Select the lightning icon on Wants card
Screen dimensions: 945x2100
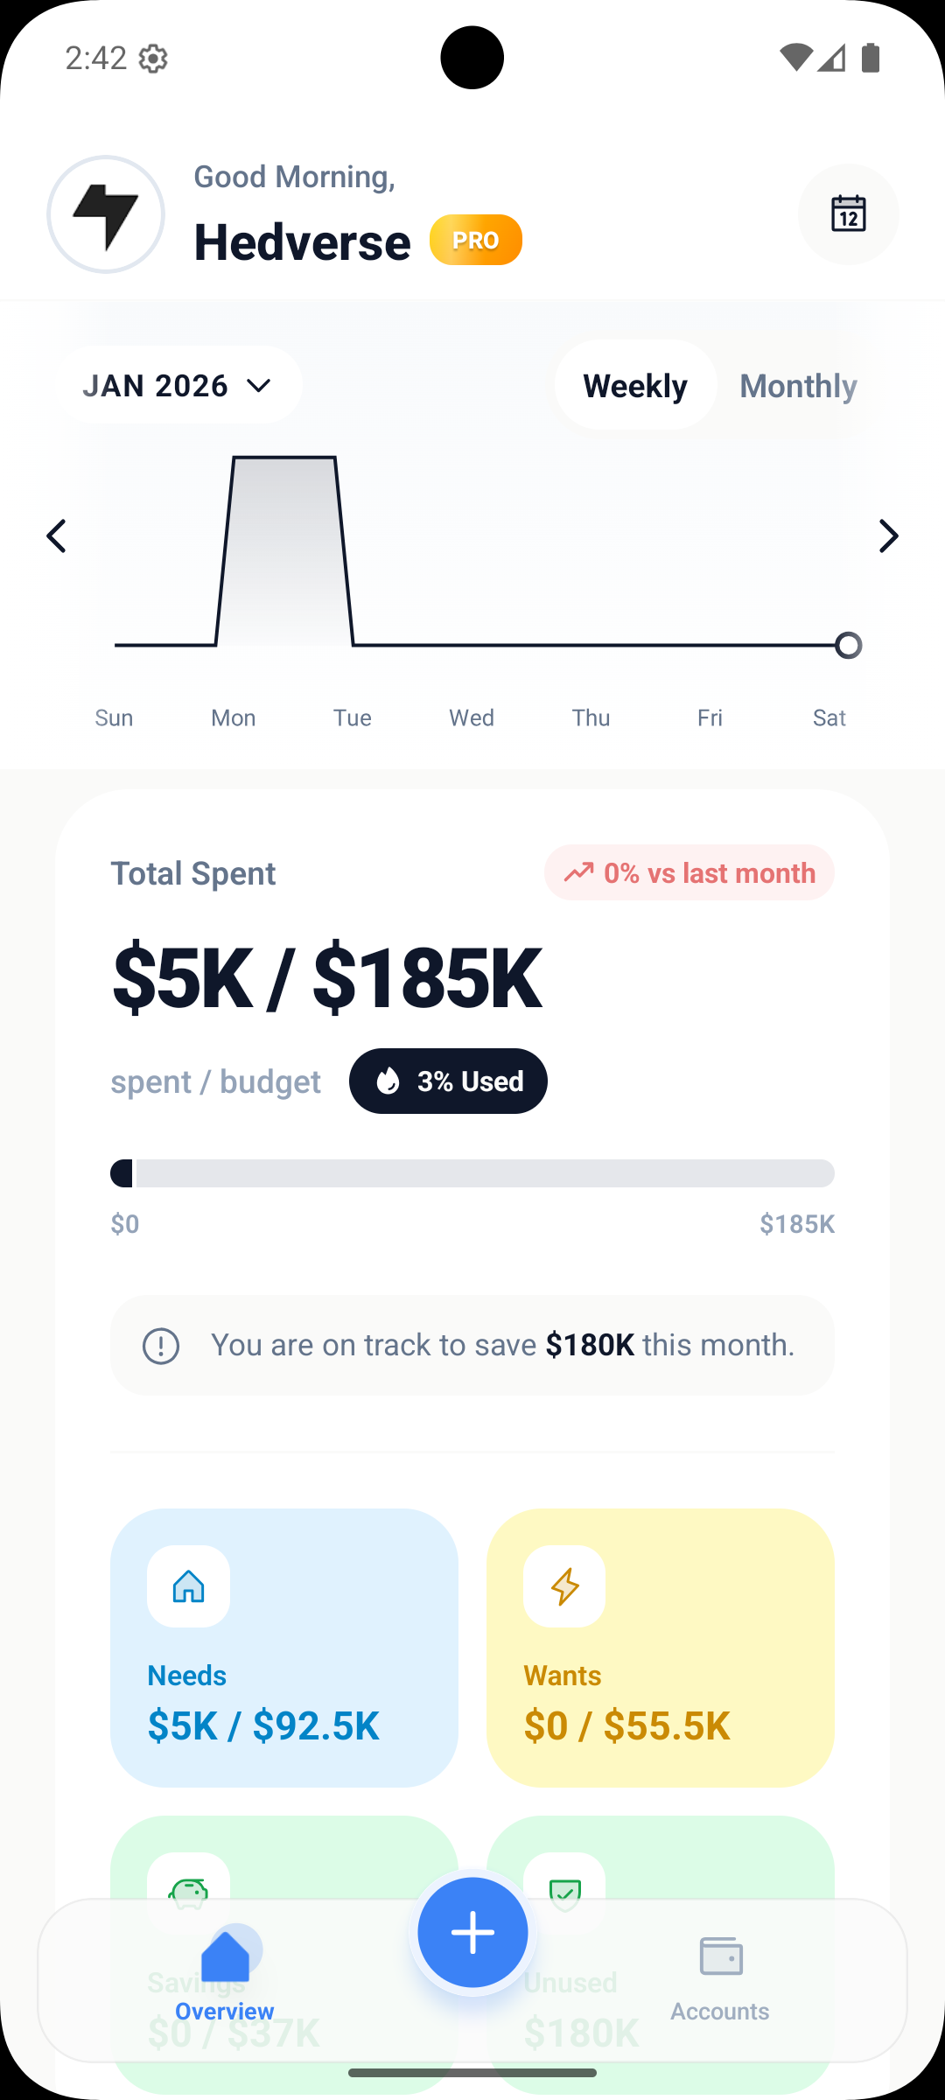[563, 1586]
